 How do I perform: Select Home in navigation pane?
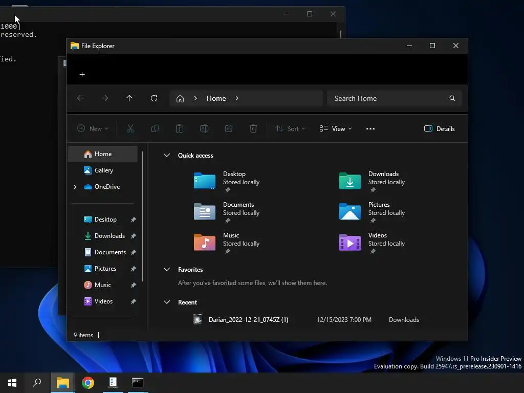pyautogui.click(x=102, y=154)
